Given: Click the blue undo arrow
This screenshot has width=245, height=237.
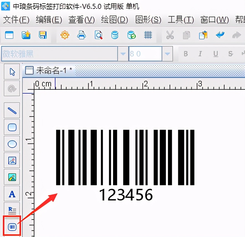Looking at the screenshot, I should pos(220,35).
